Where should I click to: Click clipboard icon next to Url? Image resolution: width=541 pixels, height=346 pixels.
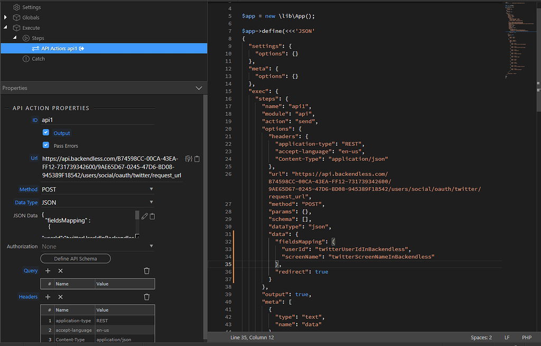[x=197, y=159]
